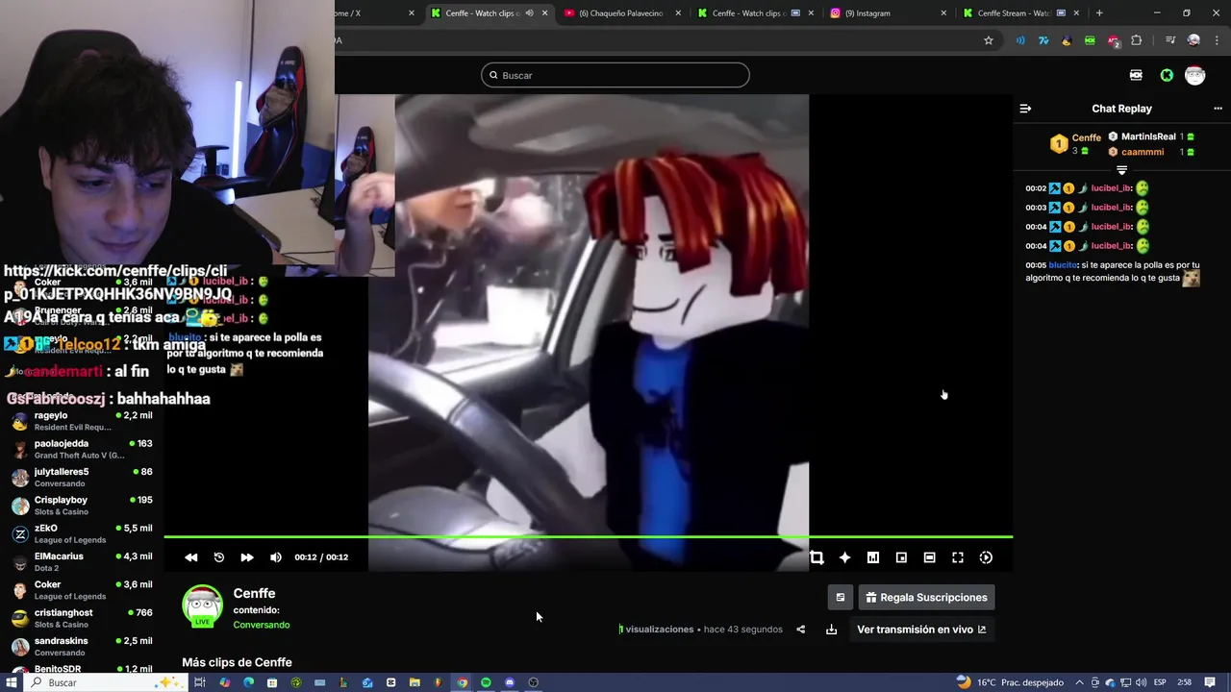Open a new browser tab with plus button
Screen dimensions: 1231x692
[1099, 13]
